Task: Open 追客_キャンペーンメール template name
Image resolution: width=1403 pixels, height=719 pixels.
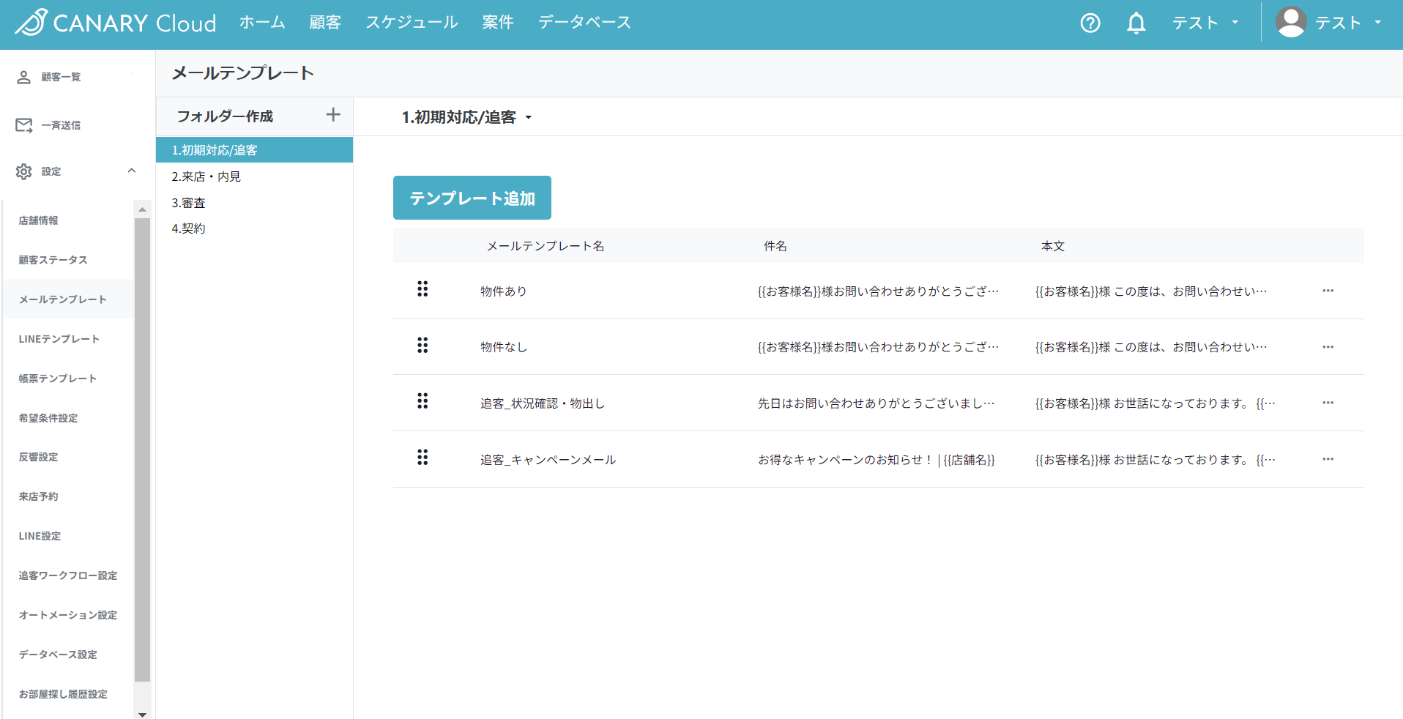Action: 548,460
